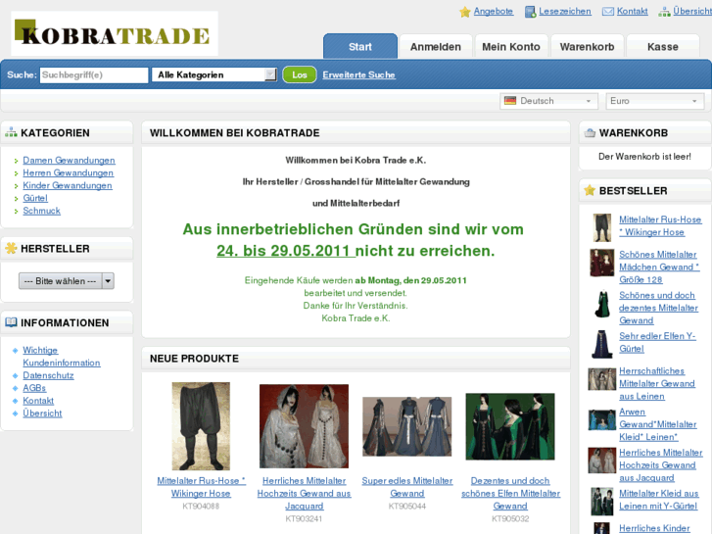Click the Übersicht sitemap icon at top
Screen dimensions: 712x534
click(x=664, y=12)
